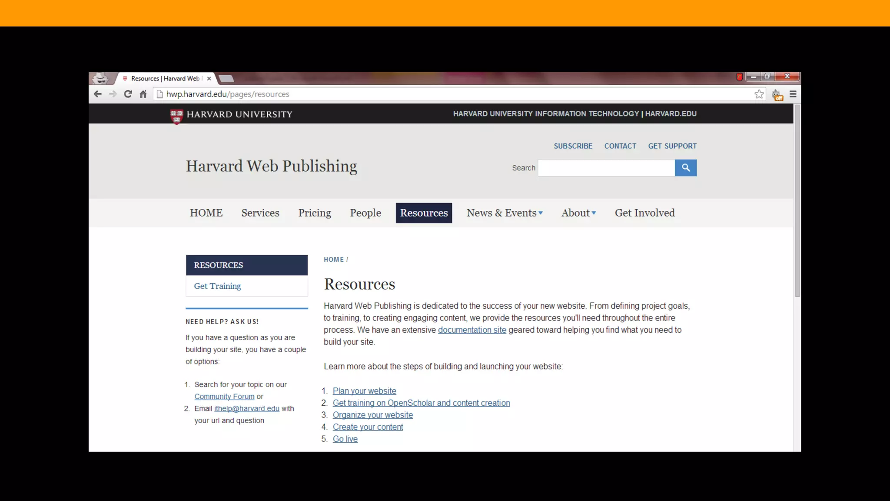Viewport: 890px width, 501px height.
Task: Click the HARVARD UNIVERSITY wordmark
Action: click(239, 114)
